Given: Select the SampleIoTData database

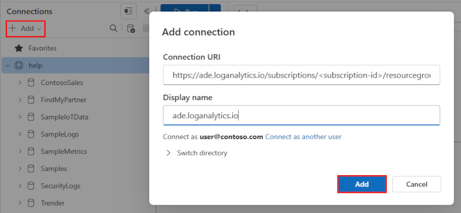Looking at the screenshot, I should (x=65, y=117).
